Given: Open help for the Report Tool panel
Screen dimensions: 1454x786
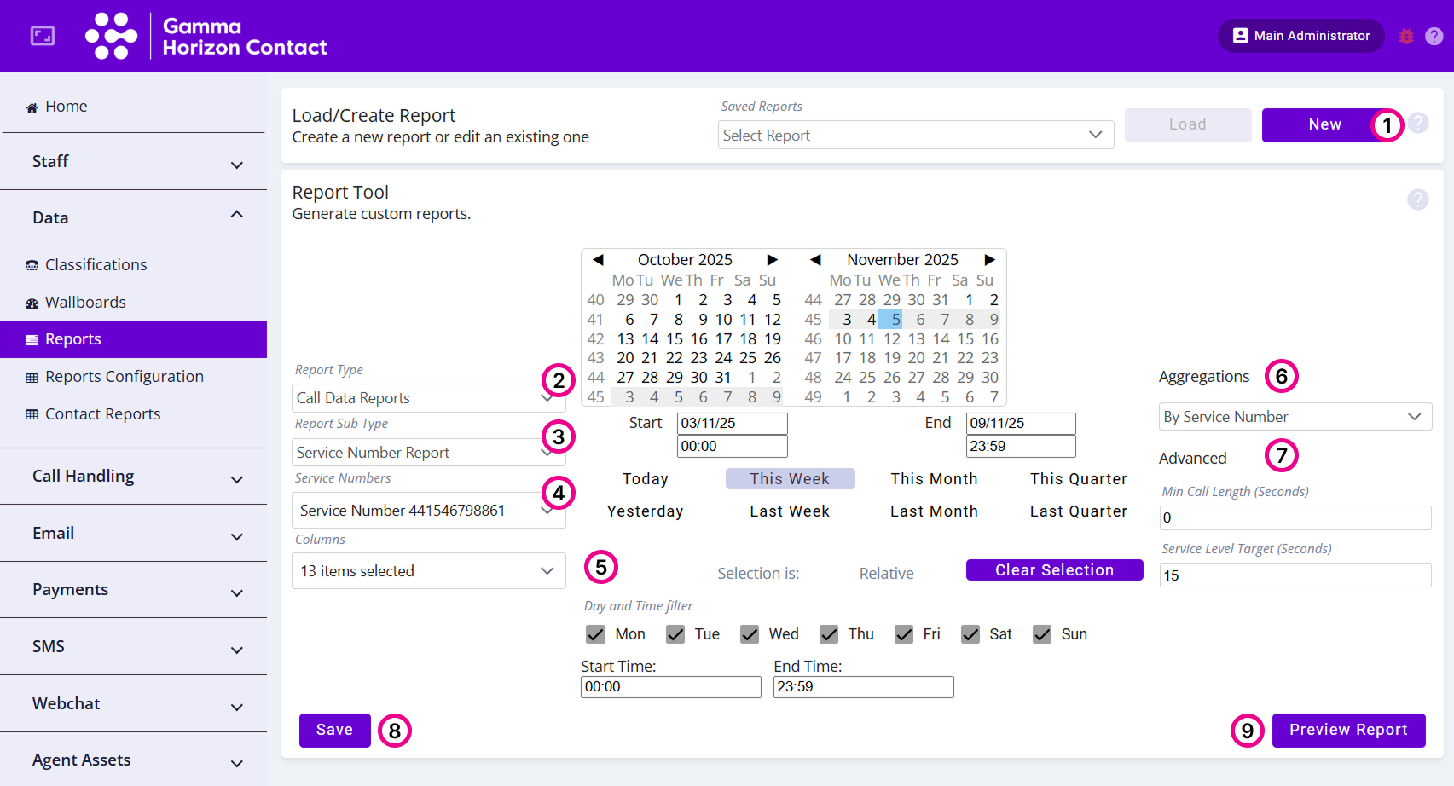Looking at the screenshot, I should (1417, 199).
